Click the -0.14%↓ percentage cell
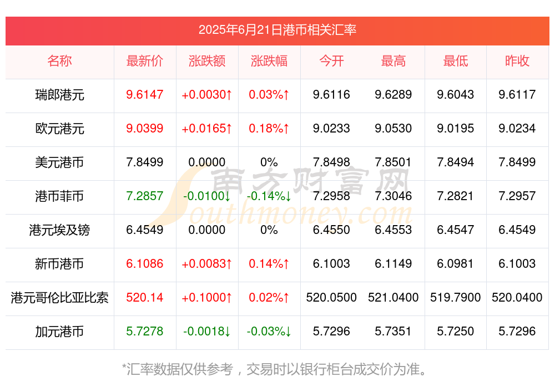555x387 pixels. [x=269, y=196]
